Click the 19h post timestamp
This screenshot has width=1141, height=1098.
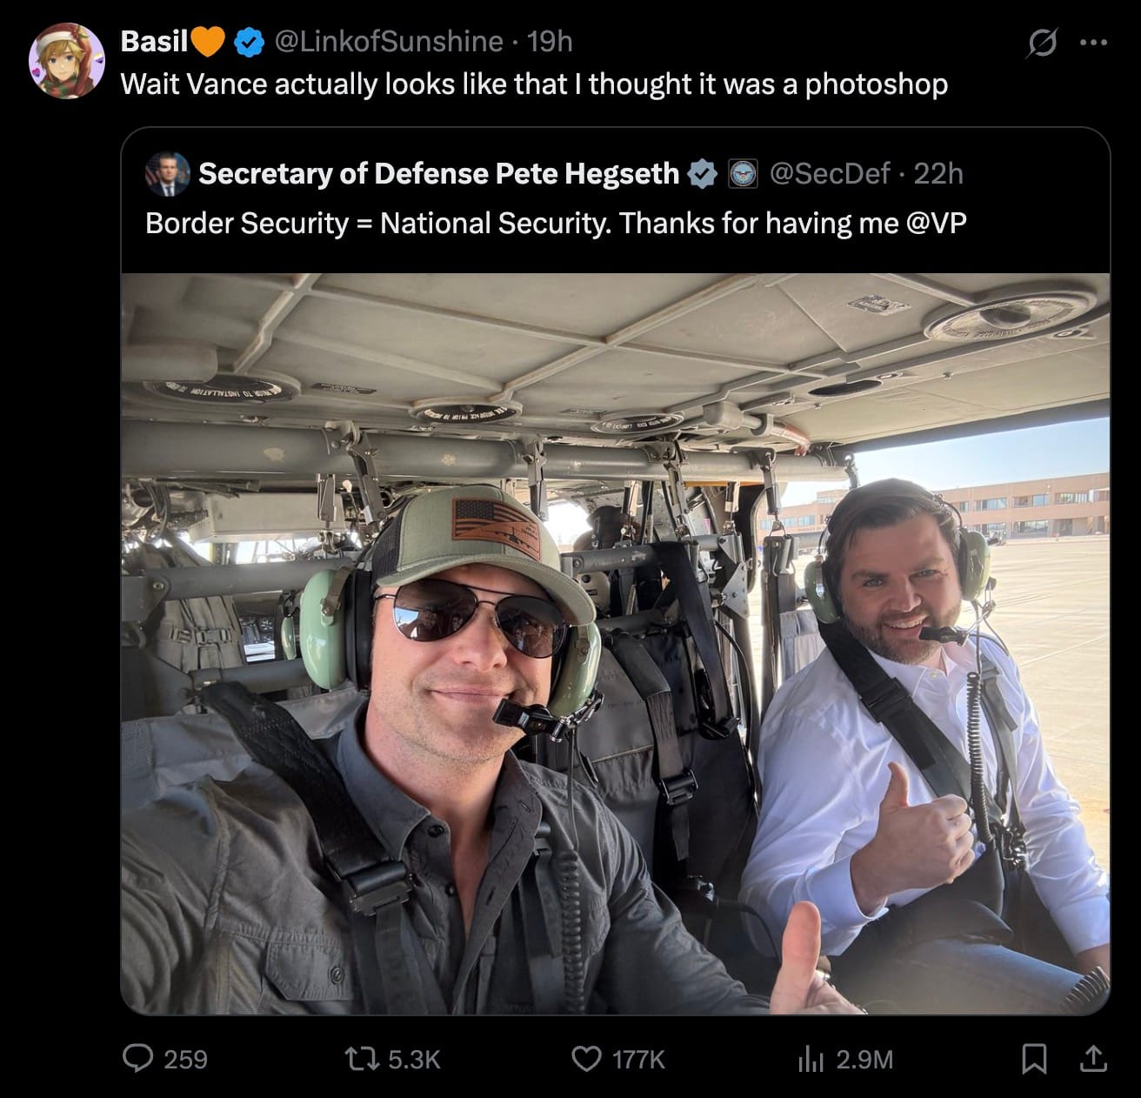[x=550, y=41]
